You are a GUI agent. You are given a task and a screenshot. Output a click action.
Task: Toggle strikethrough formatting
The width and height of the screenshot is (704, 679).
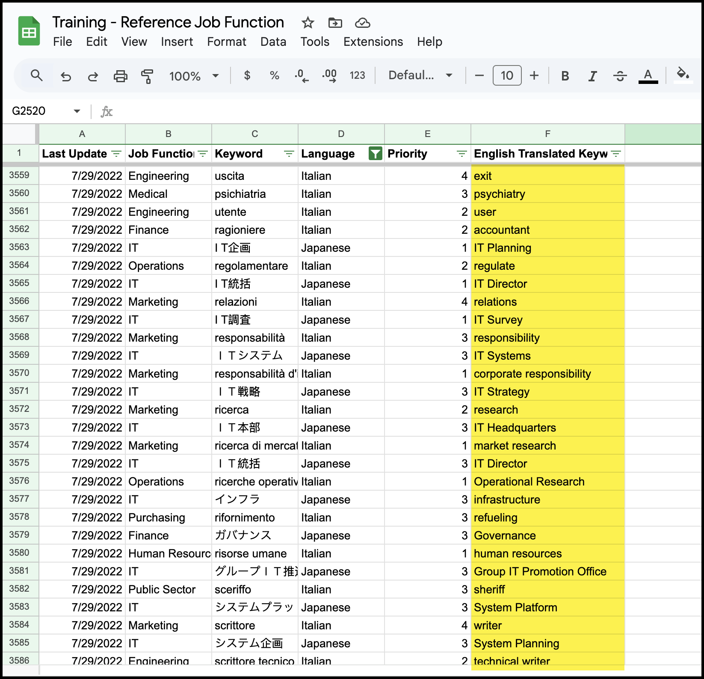(x=620, y=76)
